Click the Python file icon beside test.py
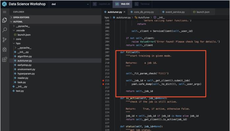This screenshot has height=131, width=230. [13, 91]
